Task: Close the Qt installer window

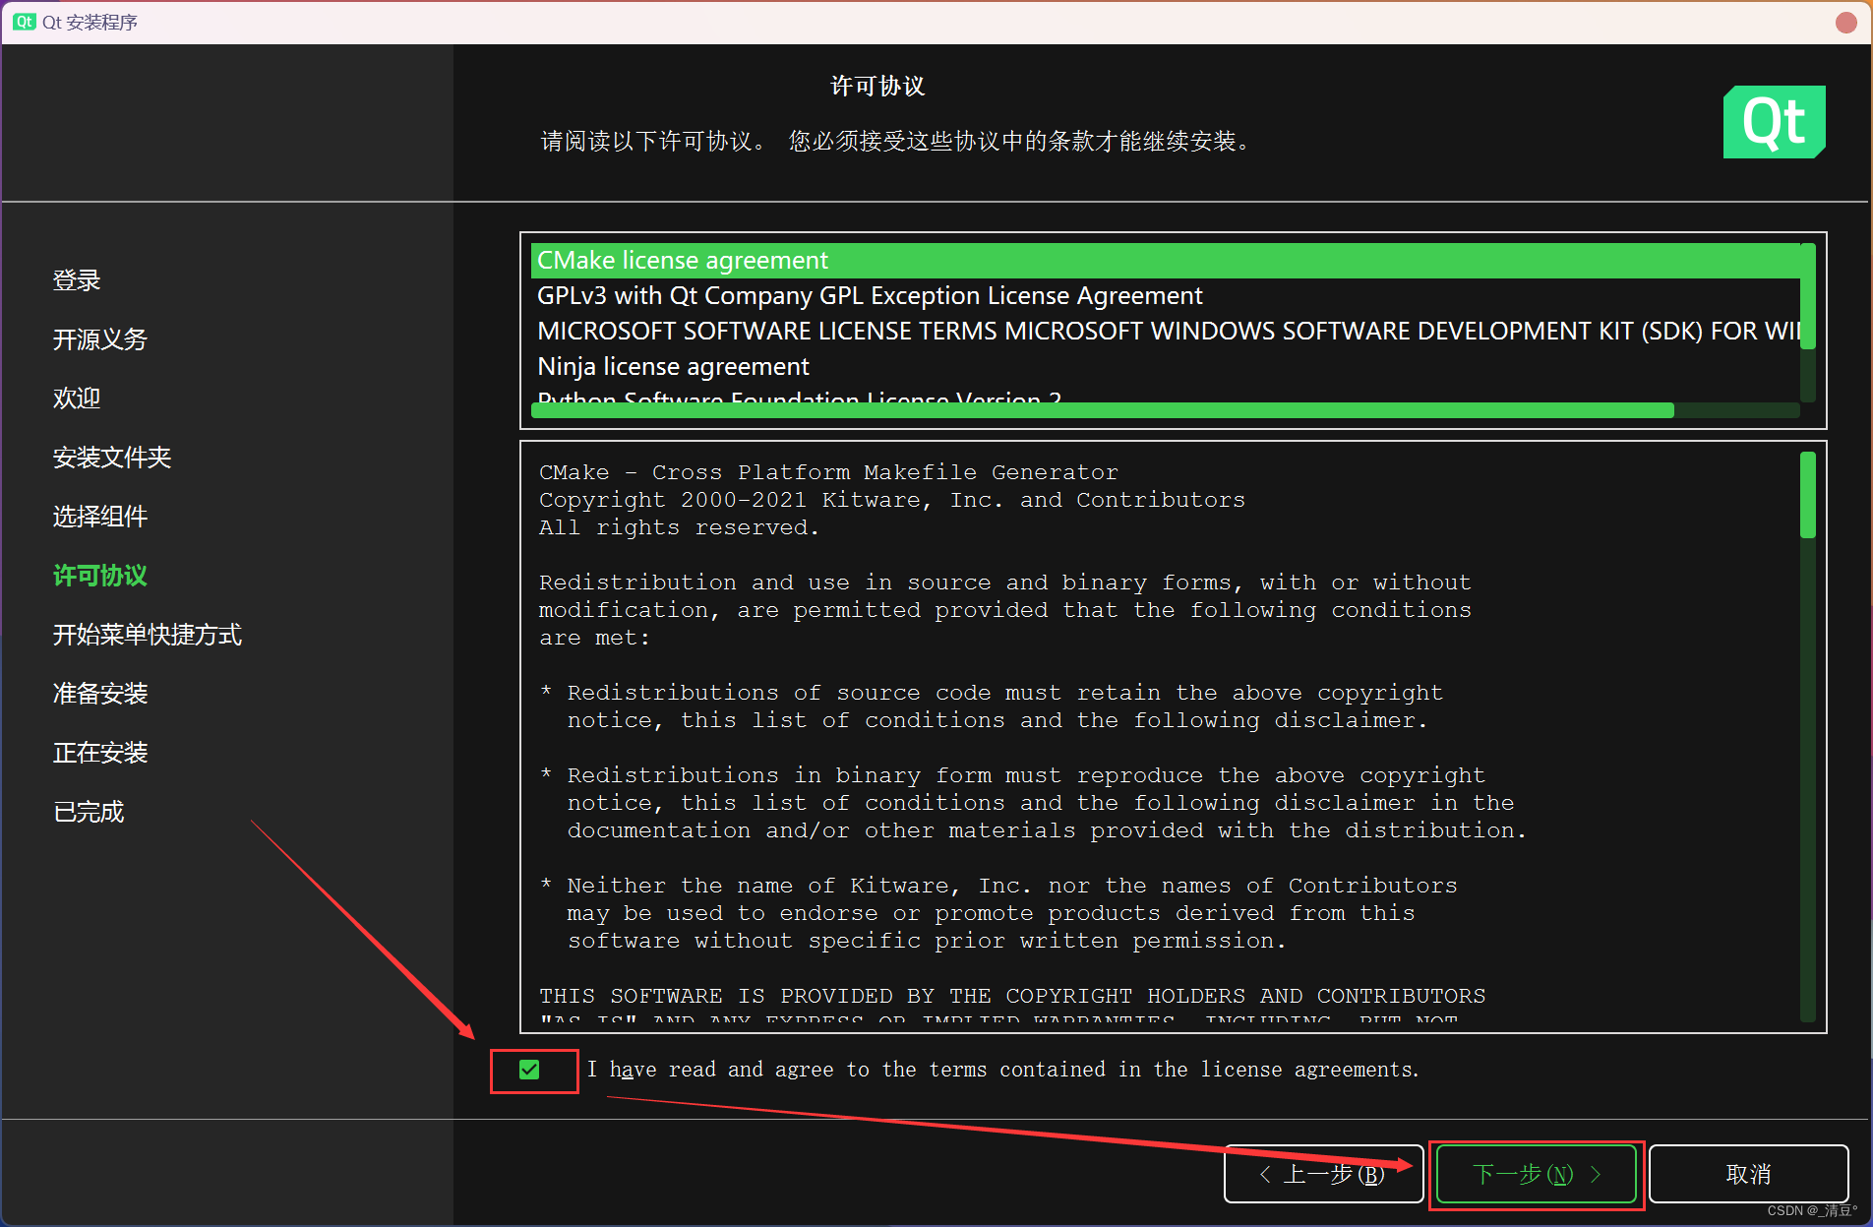Action: [1845, 22]
